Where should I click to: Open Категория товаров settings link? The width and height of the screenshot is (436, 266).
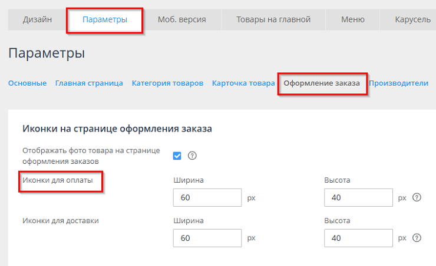click(167, 83)
